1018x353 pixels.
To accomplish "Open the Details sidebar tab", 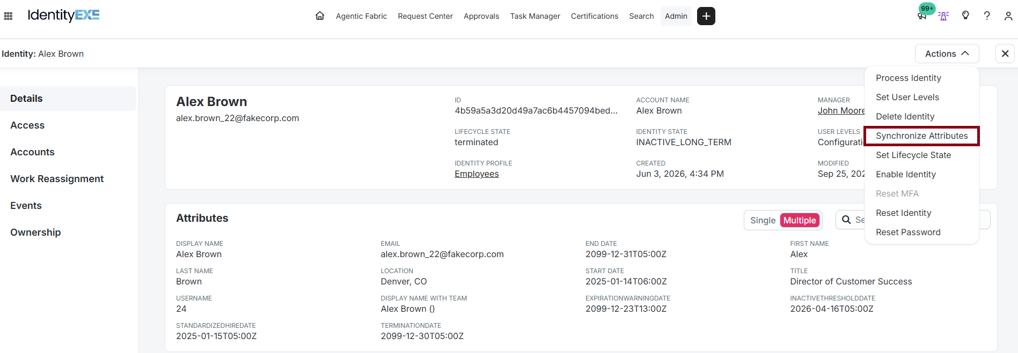I will click(68, 99).
